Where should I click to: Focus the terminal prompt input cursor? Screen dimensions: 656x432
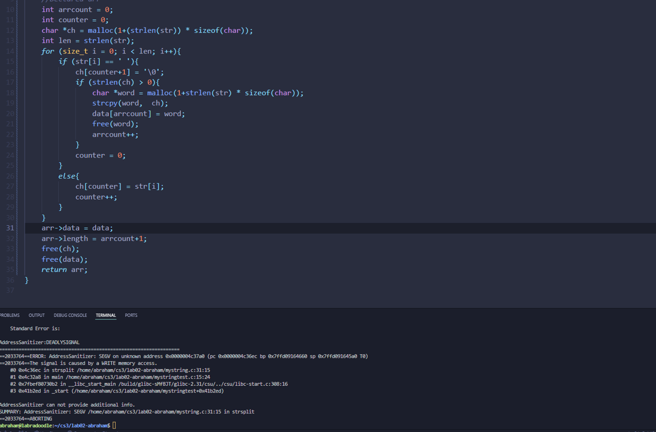tap(114, 425)
